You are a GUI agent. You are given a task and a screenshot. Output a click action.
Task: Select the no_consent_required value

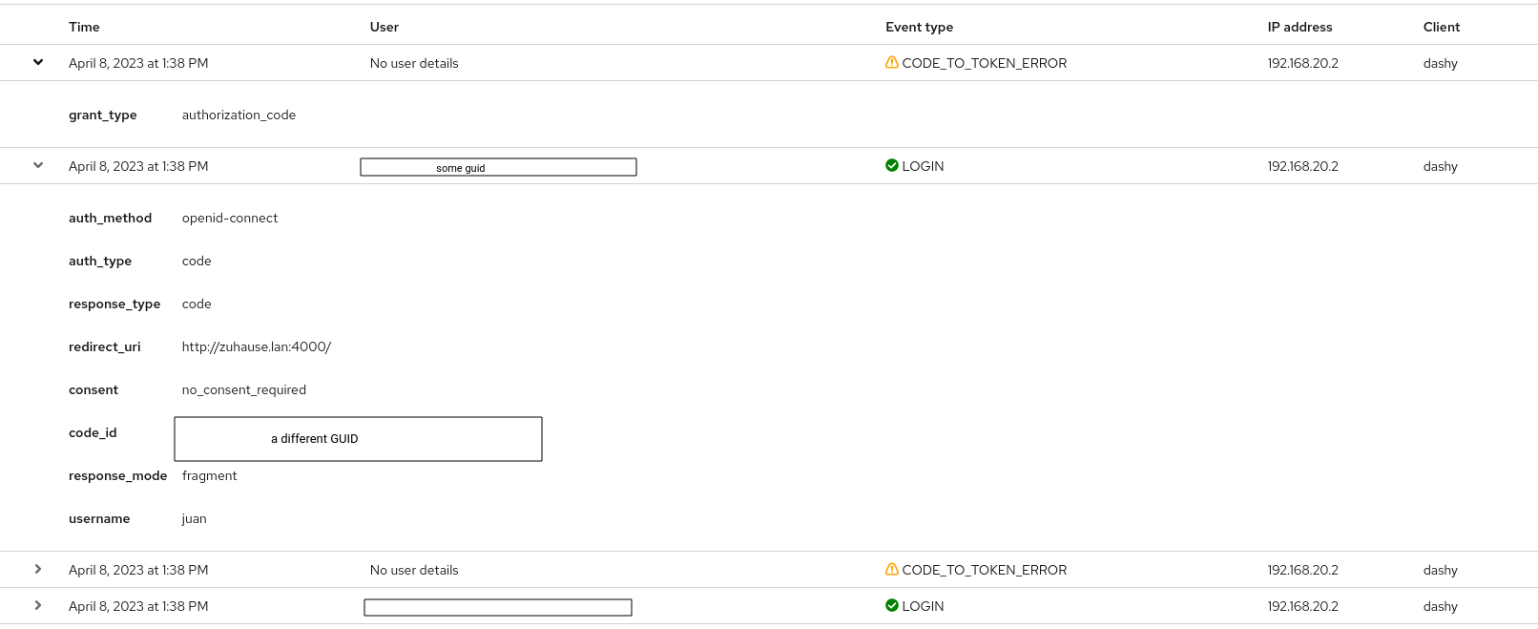point(244,390)
